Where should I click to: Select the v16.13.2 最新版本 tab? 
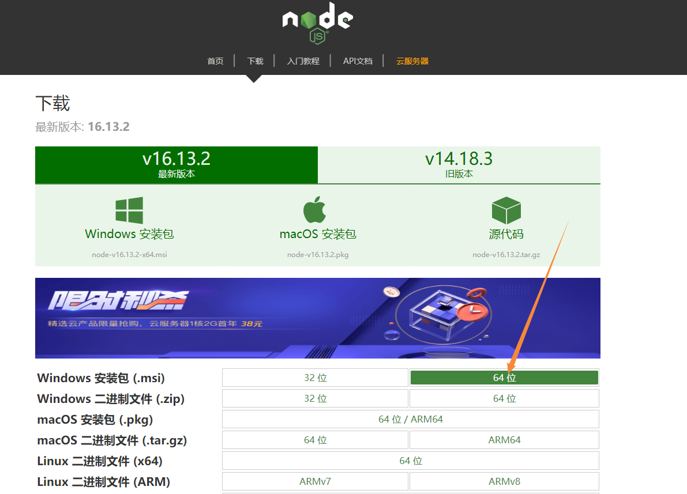(x=176, y=165)
